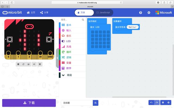
Task: Open the settings gear menu
Action: pos(149,13)
